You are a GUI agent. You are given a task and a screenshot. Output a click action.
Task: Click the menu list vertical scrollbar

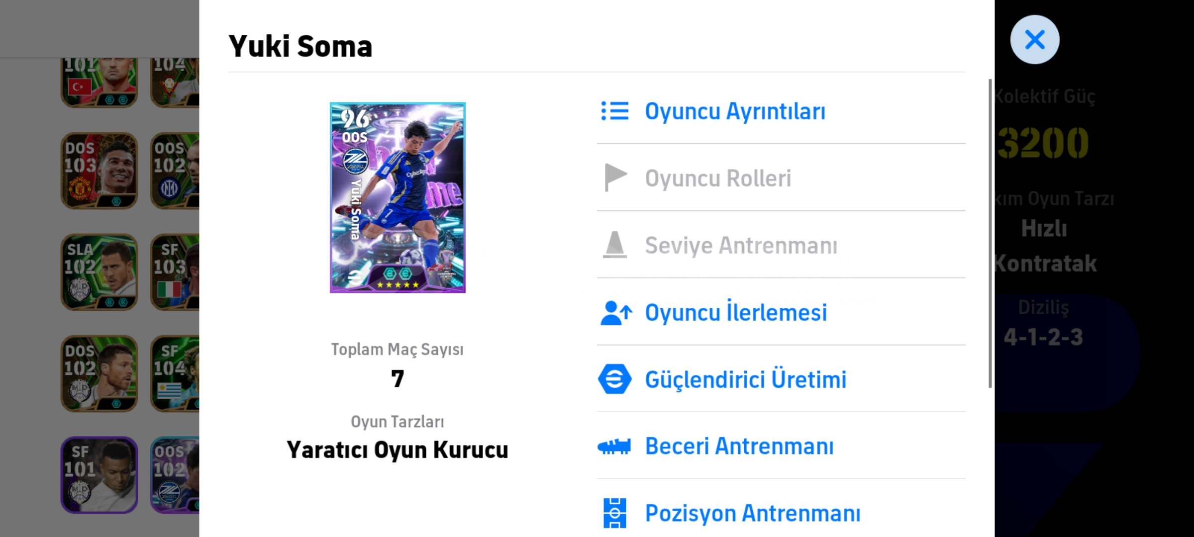click(x=990, y=233)
